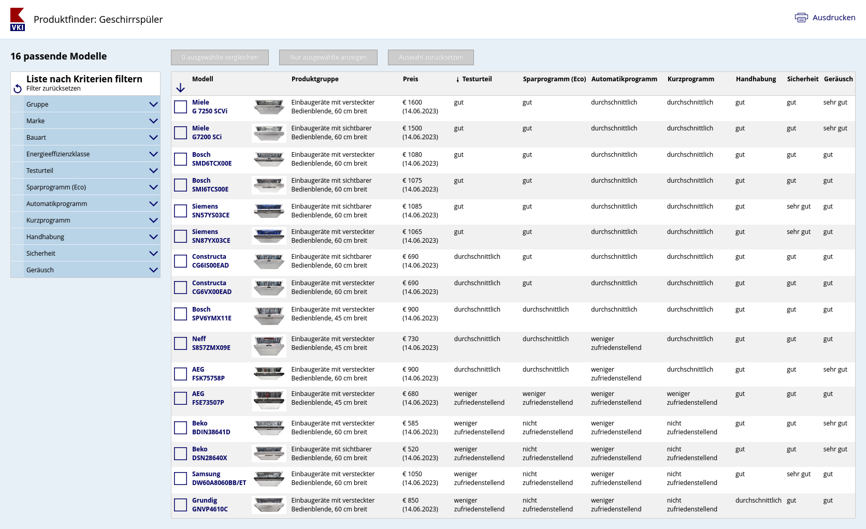Expand the Marke filter
The image size is (866, 529).
click(85, 121)
